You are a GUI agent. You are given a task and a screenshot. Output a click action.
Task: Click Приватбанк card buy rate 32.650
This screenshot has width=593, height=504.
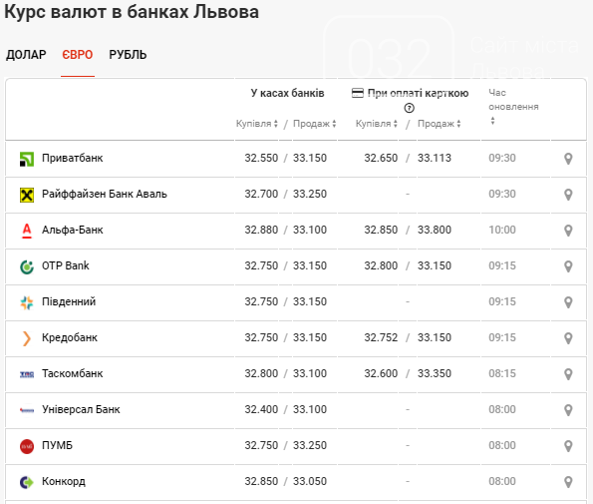point(381,158)
